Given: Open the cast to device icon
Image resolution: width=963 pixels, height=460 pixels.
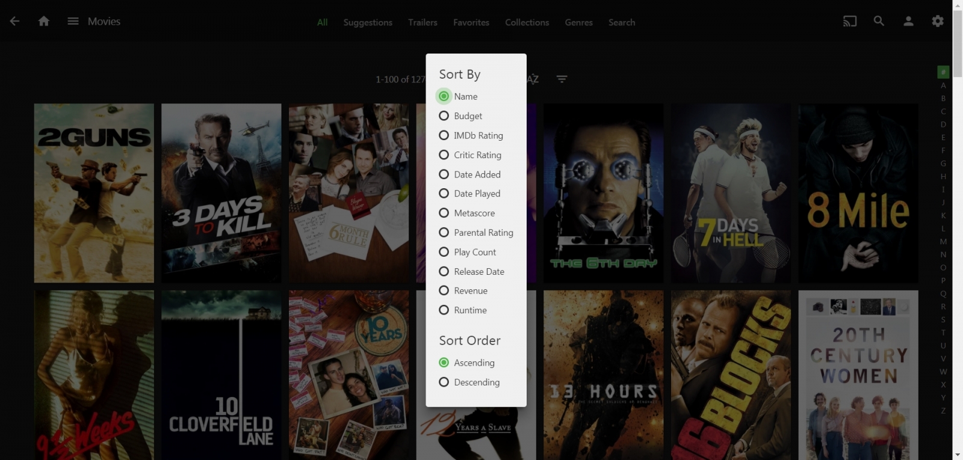Looking at the screenshot, I should pyautogui.click(x=850, y=22).
